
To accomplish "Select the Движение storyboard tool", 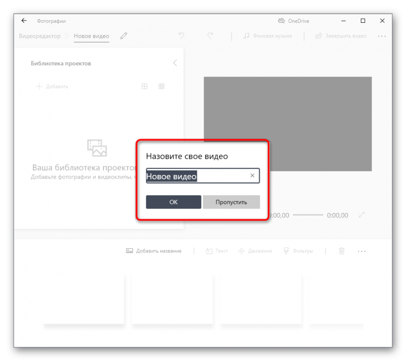I will pyautogui.click(x=255, y=251).
